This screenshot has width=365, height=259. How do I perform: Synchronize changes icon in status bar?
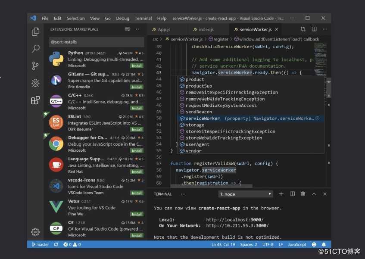[56, 244]
